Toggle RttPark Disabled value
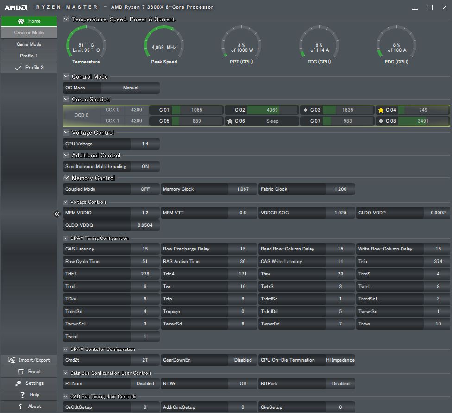The image size is (452, 413). click(x=340, y=384)
